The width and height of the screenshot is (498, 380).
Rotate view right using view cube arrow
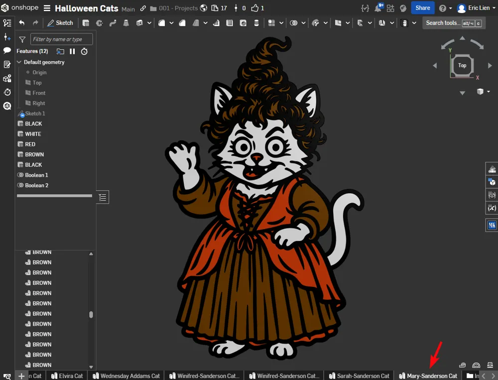(x=490, y=65)
